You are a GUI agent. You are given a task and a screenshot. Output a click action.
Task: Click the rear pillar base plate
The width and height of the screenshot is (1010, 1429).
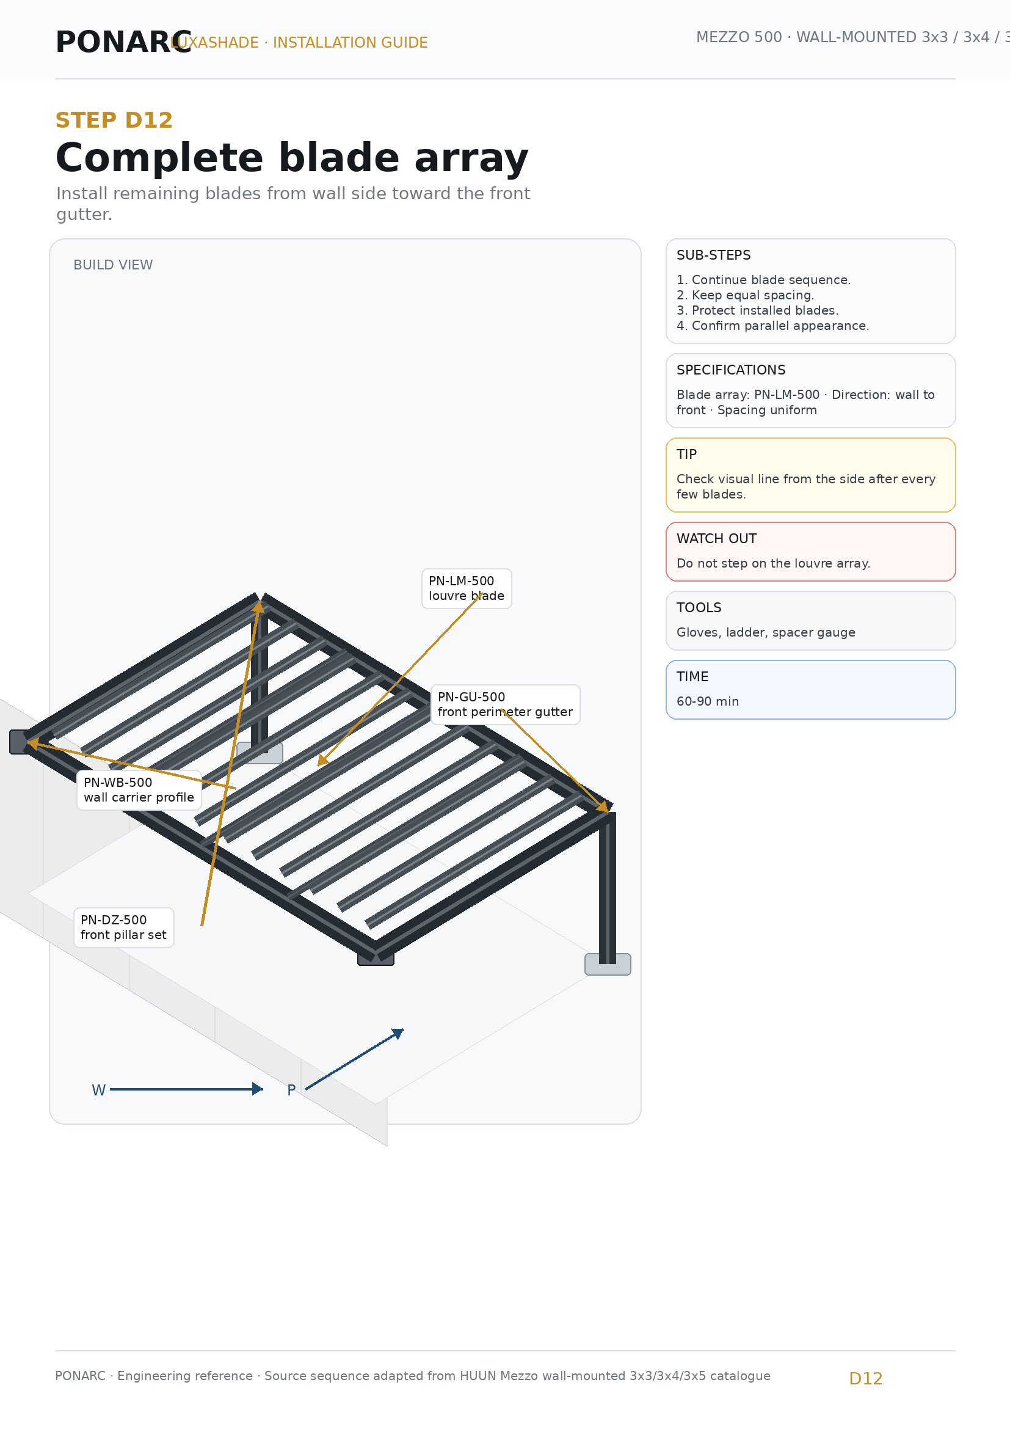click(x=260, y=753)
